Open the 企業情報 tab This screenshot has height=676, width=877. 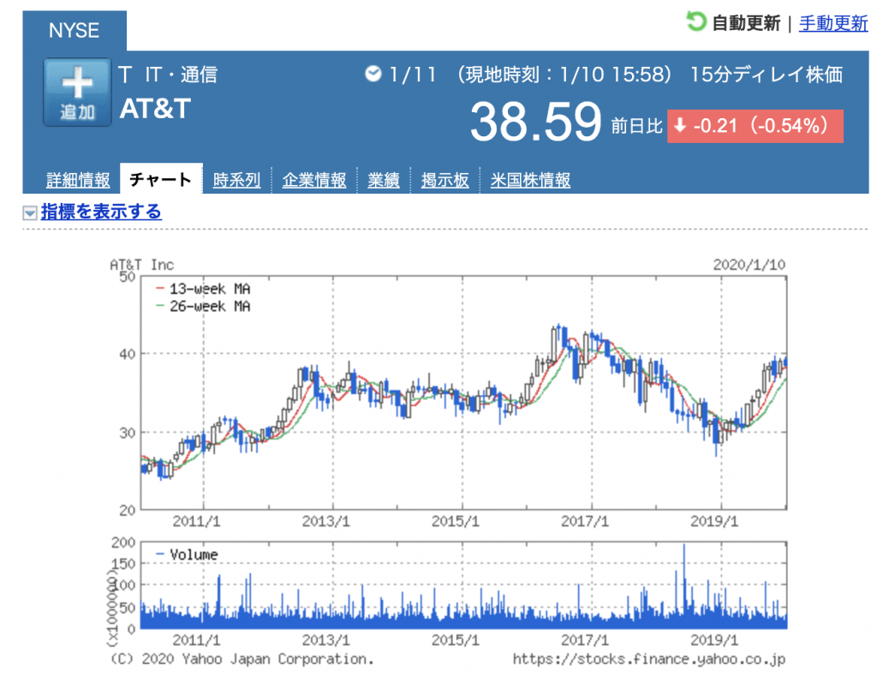[314, 180]
